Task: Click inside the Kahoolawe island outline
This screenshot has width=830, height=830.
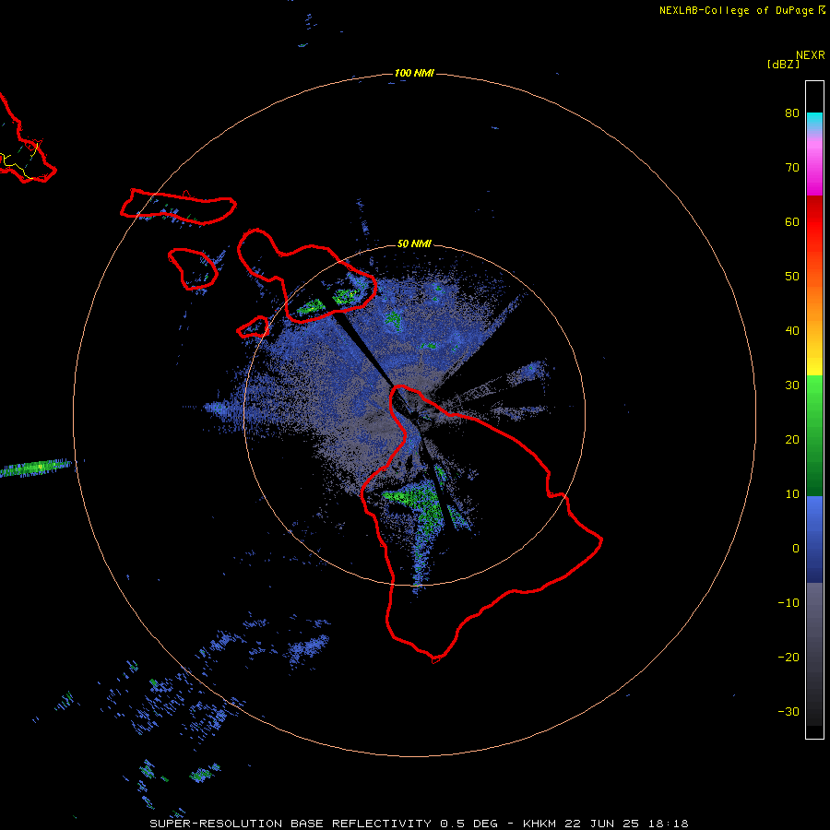Action: (x=255, y=327)
